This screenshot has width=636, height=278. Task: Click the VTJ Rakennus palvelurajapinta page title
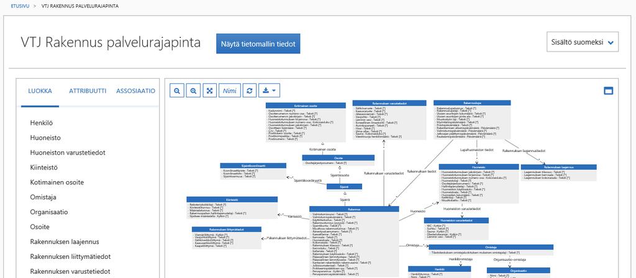coord(111,43)
